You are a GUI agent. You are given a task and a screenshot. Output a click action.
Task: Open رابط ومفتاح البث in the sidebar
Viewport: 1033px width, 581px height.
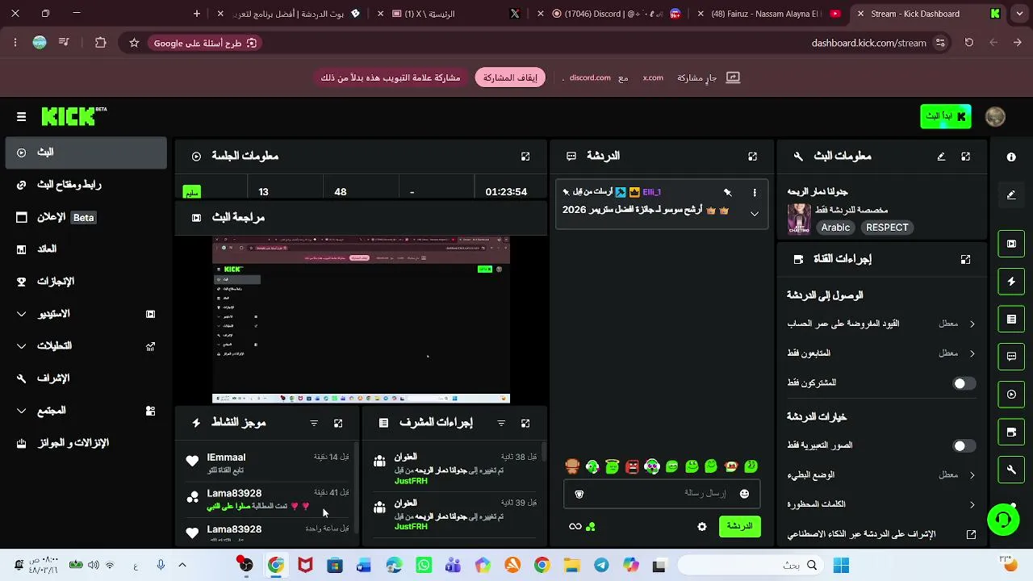86,185
